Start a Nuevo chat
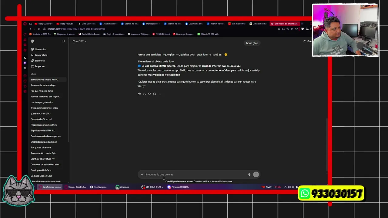 pyautogui.click(x=38, y=49)
